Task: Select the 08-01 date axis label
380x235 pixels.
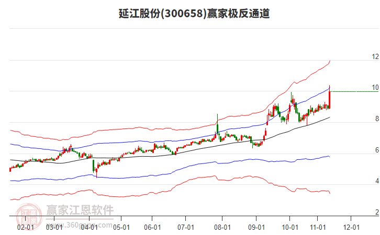Action: 222,227
